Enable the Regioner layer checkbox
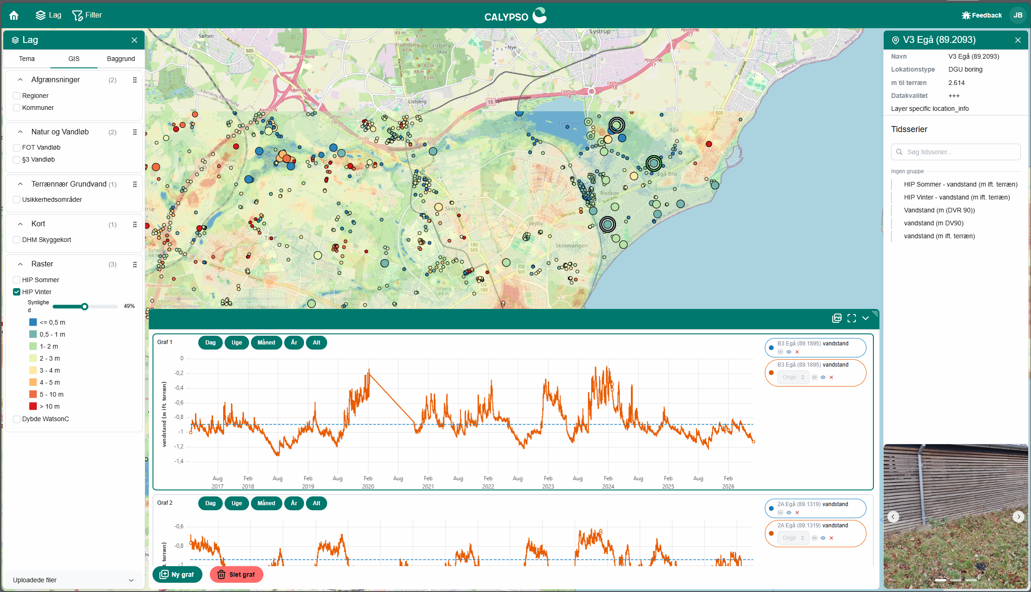1031x592 pixels. pyautogui.click(x=17, y=96)
